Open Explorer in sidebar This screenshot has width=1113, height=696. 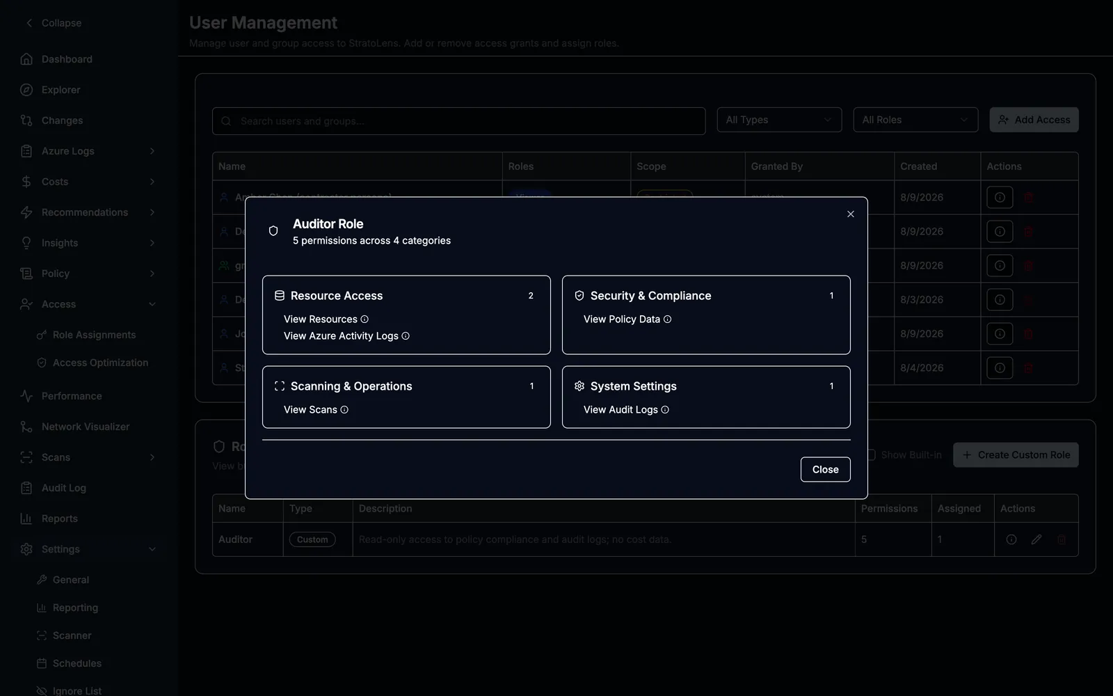[61, 90]
